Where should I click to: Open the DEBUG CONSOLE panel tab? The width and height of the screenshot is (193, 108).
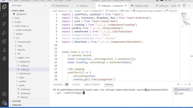click(x=92, y=85)
